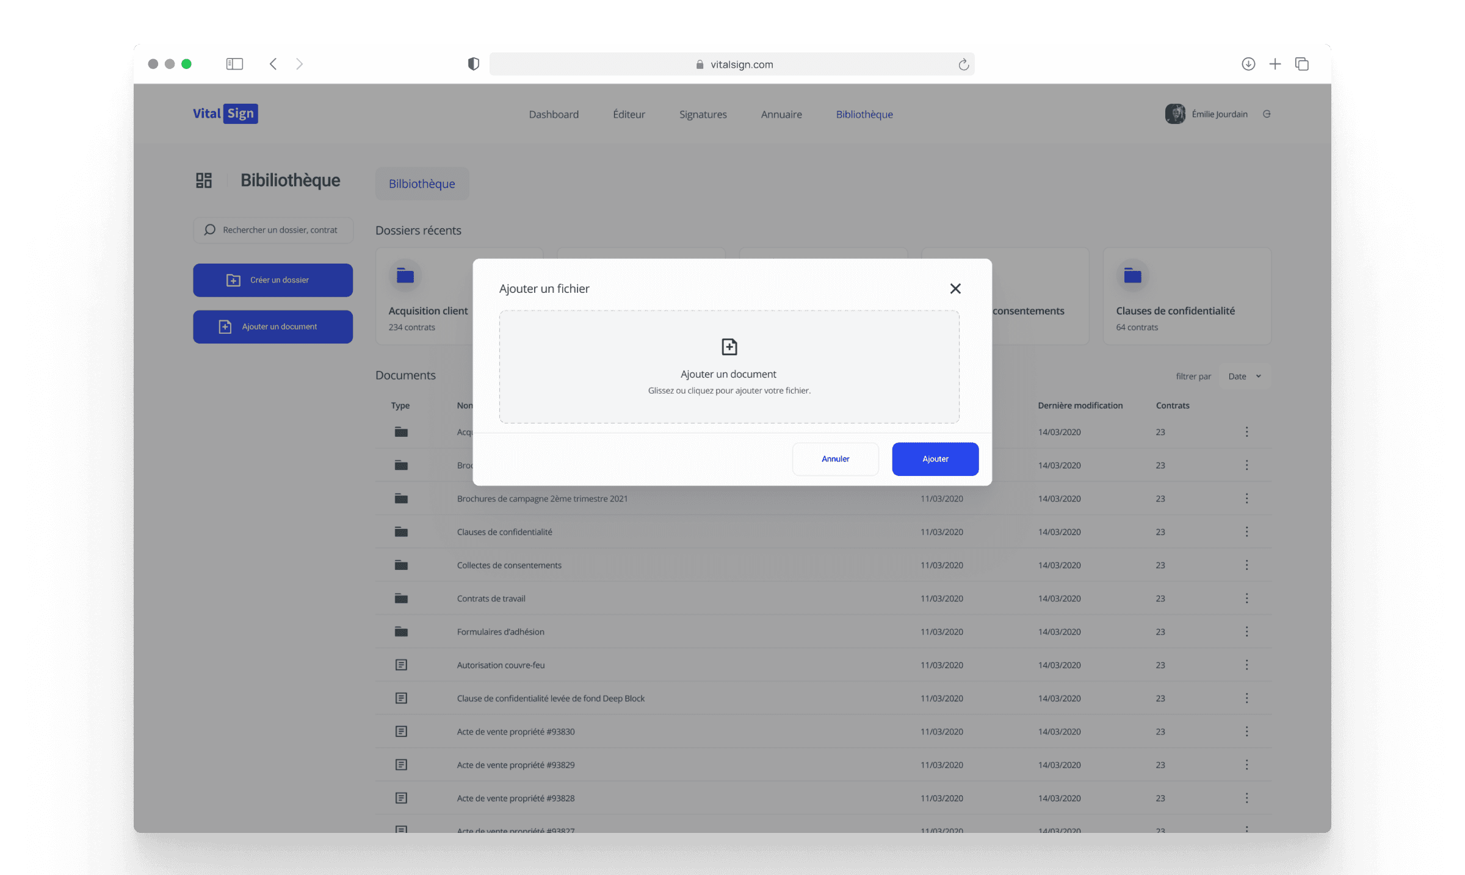Reload the page in the address bar
The image size is (1465, 875).
[963, 64]
